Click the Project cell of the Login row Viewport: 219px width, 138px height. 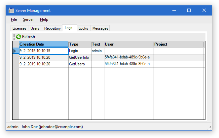click(178, 51)
